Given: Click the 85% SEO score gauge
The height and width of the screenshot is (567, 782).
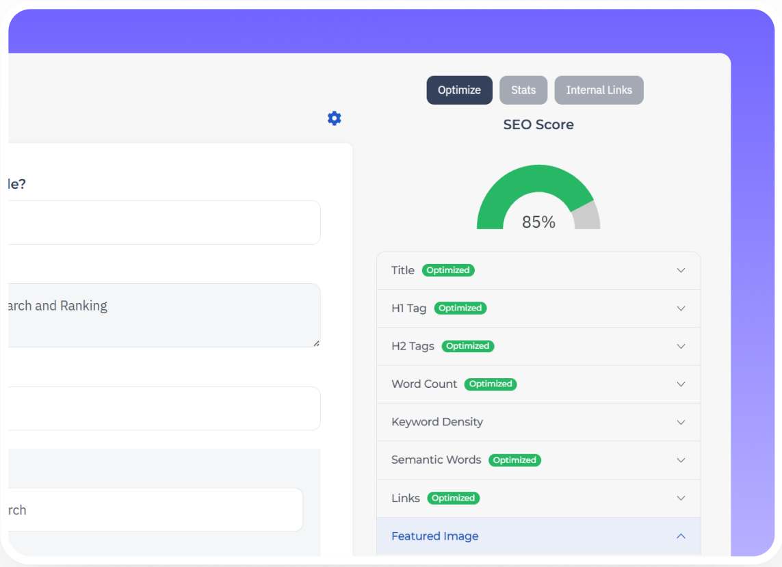Looking at the screenshot, I should (x=538, y=200).
